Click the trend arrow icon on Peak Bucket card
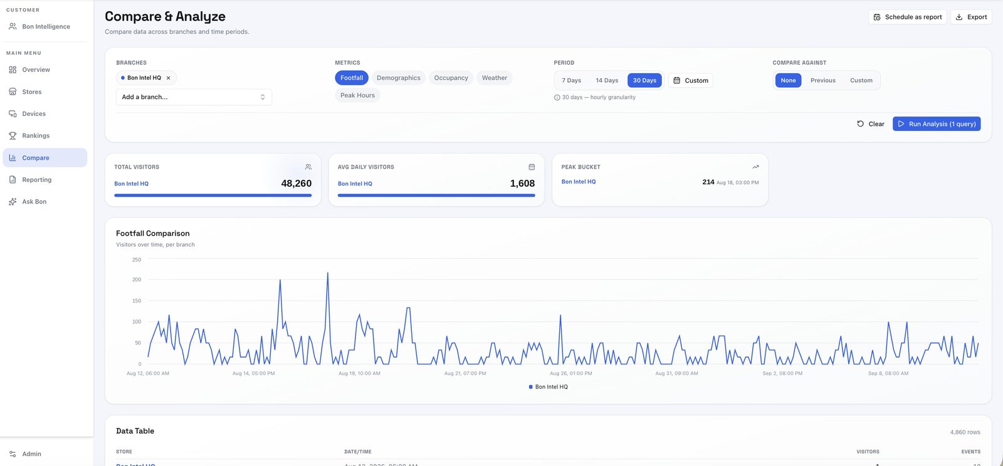 tap(755, 167)
